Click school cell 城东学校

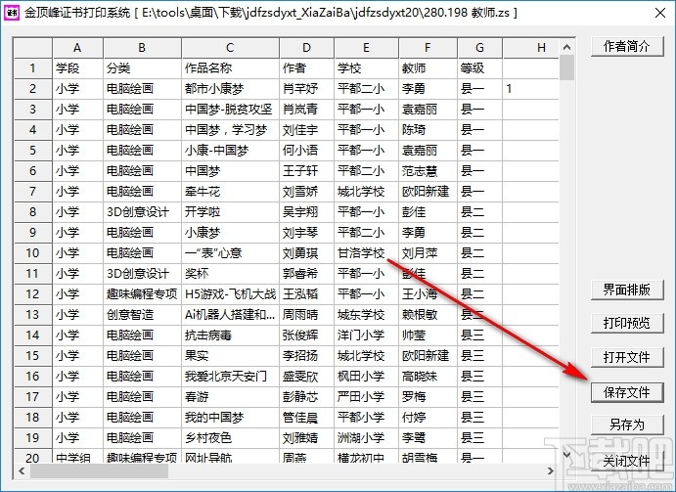pos(367,314)
